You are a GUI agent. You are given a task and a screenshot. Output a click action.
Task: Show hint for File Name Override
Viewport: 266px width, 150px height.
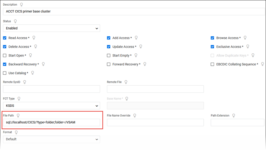(135, 116)
